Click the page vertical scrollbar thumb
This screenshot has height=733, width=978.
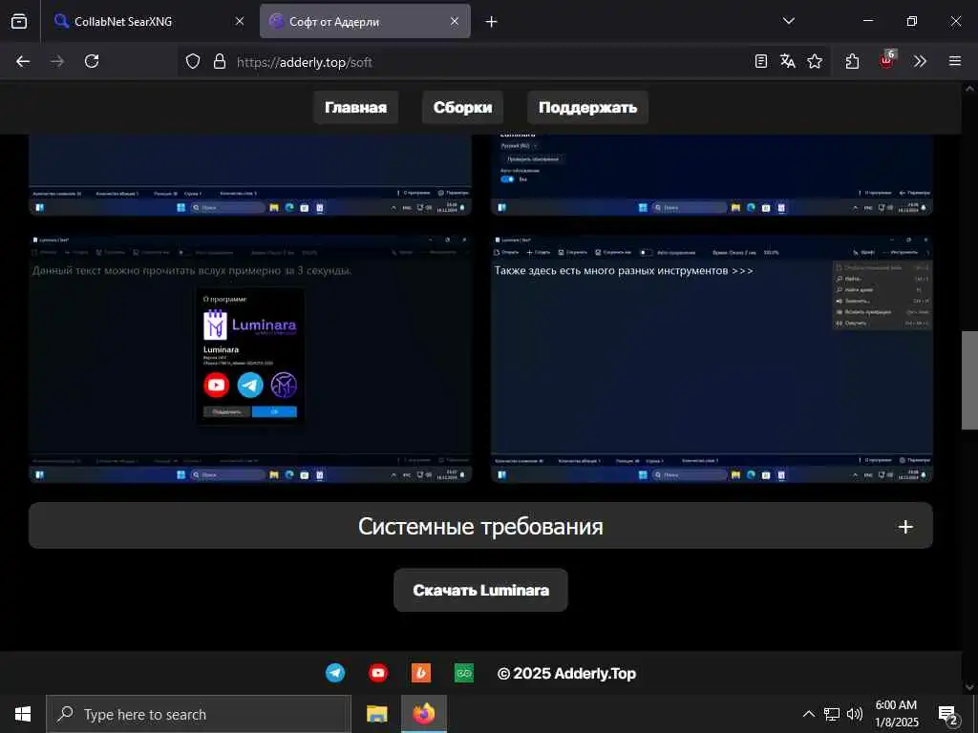tap(969, 380)
